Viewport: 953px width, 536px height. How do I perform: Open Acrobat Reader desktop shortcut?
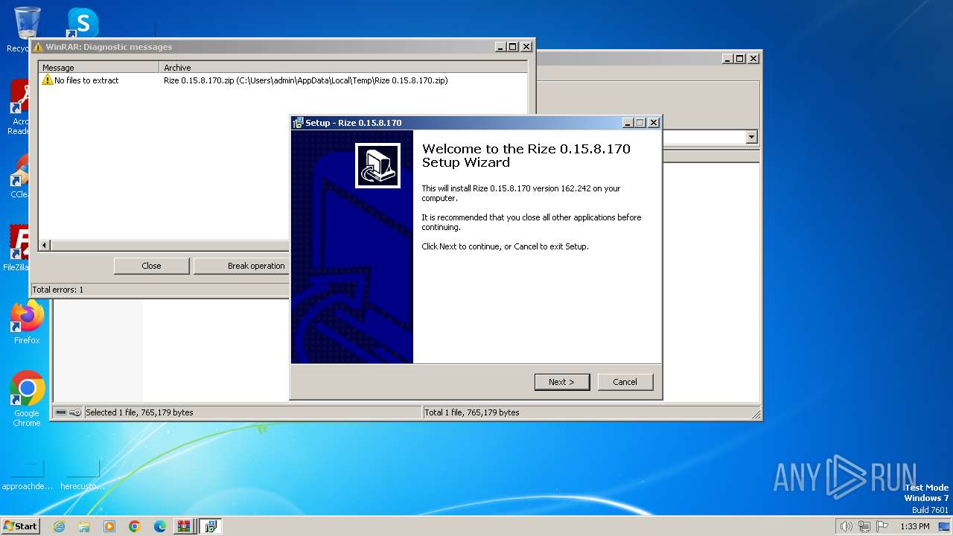19,108
